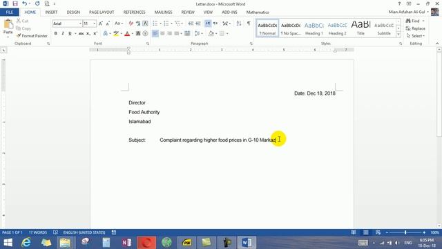The height and width of the screenshot is (249, 442).
Task: Open Internet Explorer from the taskbar
Action: tap(26, 243)
